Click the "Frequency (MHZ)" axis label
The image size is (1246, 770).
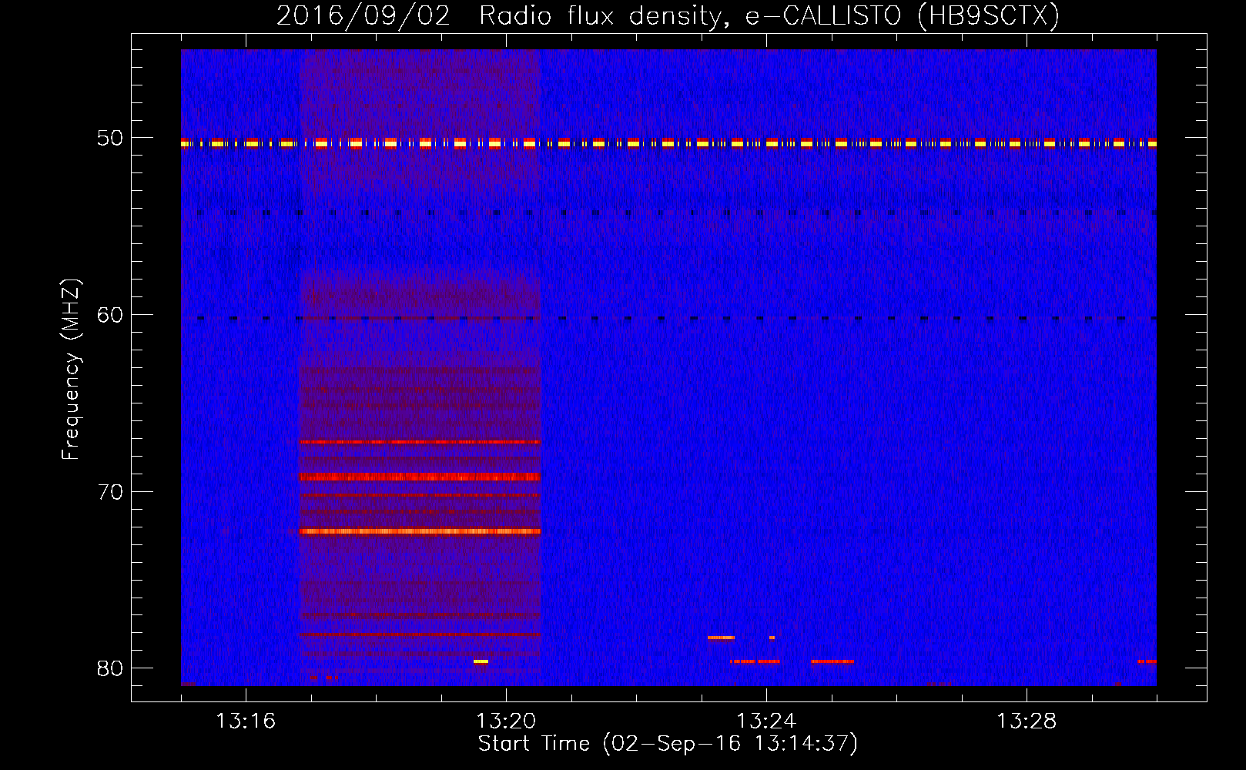pos(71,370)
